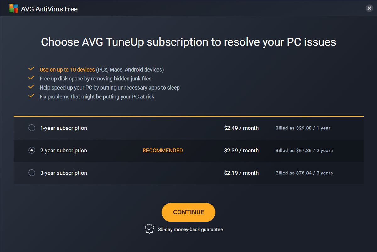Click the CONTINUE button
Viewport: 377px width, 252px height.
coord(188,212)
